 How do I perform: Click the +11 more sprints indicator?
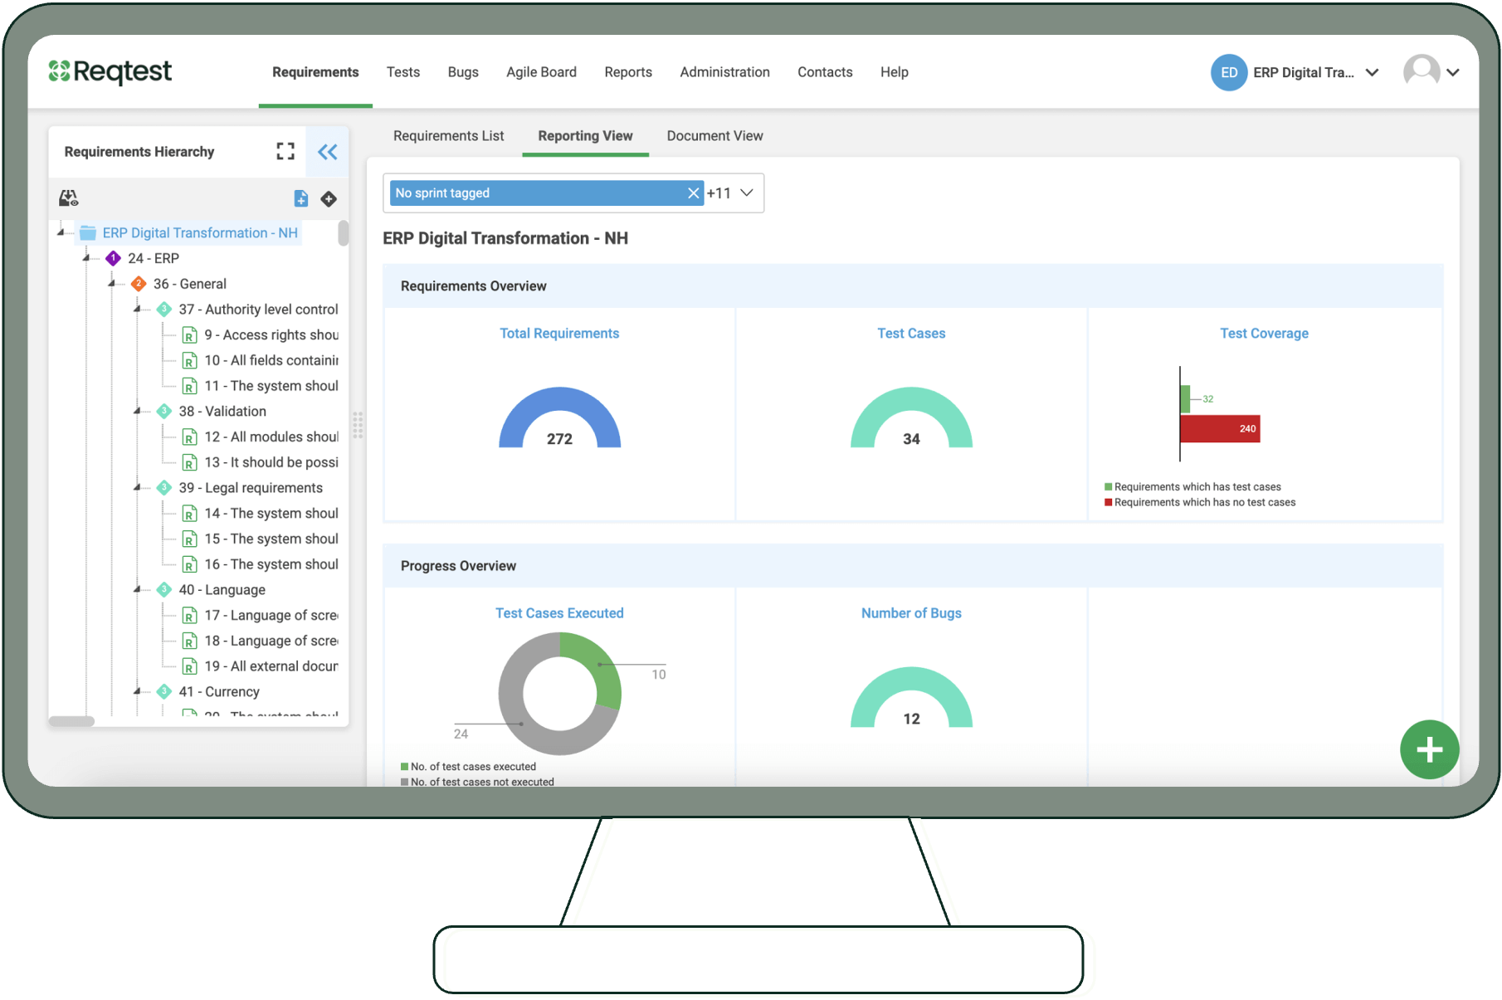(x=719, y=193)
